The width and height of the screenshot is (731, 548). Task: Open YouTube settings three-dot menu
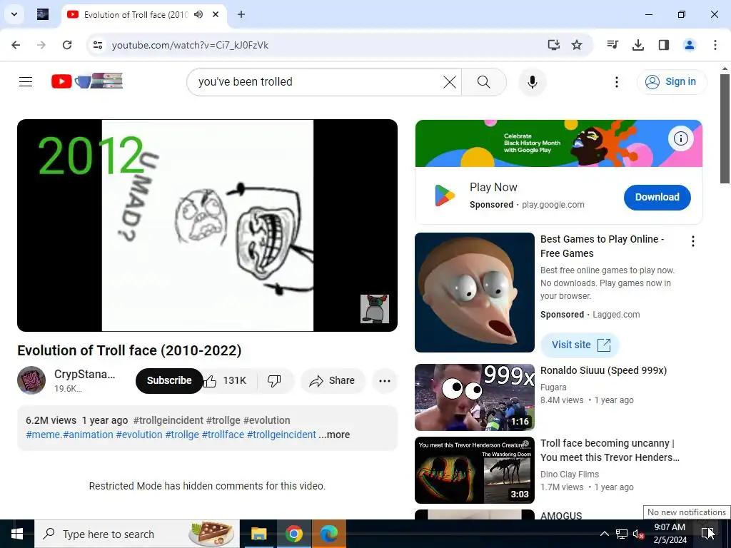616,82
